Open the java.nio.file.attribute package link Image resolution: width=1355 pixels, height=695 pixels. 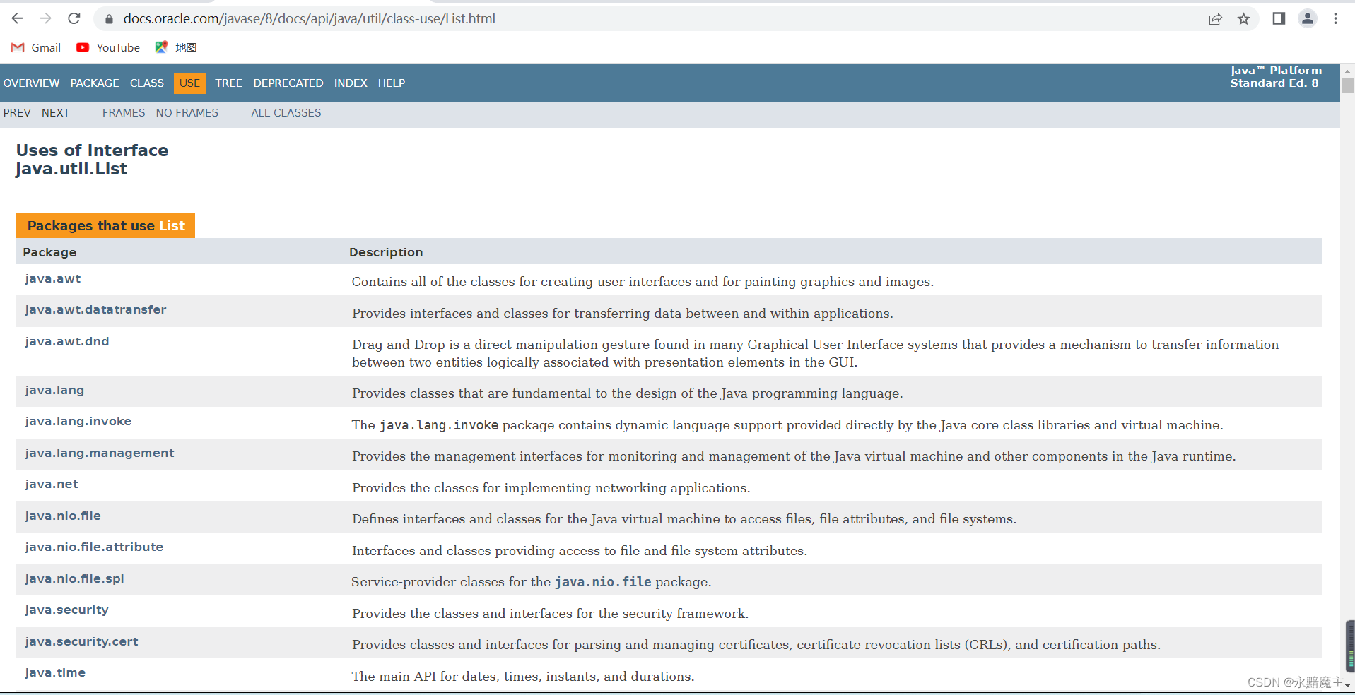click(94, 547)
